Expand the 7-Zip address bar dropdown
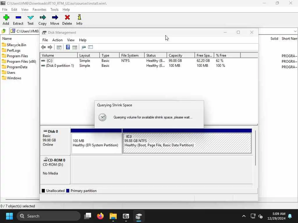 [295, 31]
